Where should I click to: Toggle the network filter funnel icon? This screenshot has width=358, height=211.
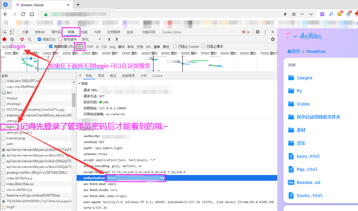tap(22, 40)
